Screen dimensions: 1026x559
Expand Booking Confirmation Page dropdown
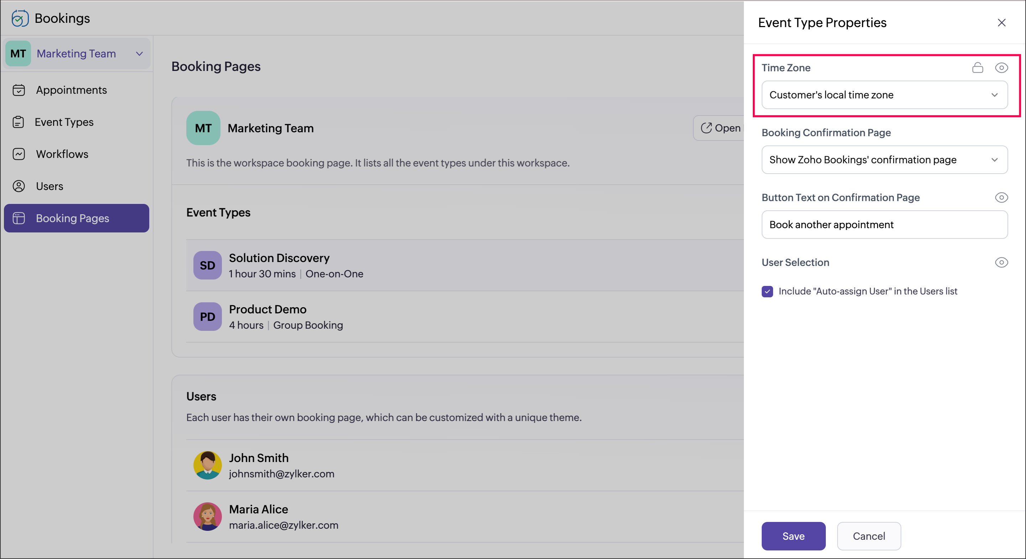click(x=884, y=160)
